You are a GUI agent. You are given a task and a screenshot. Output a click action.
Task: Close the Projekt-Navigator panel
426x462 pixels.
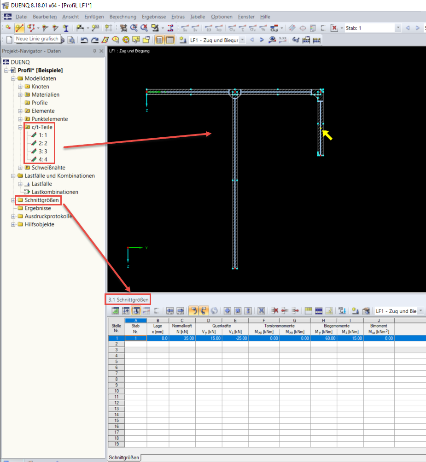click(101, 51)
